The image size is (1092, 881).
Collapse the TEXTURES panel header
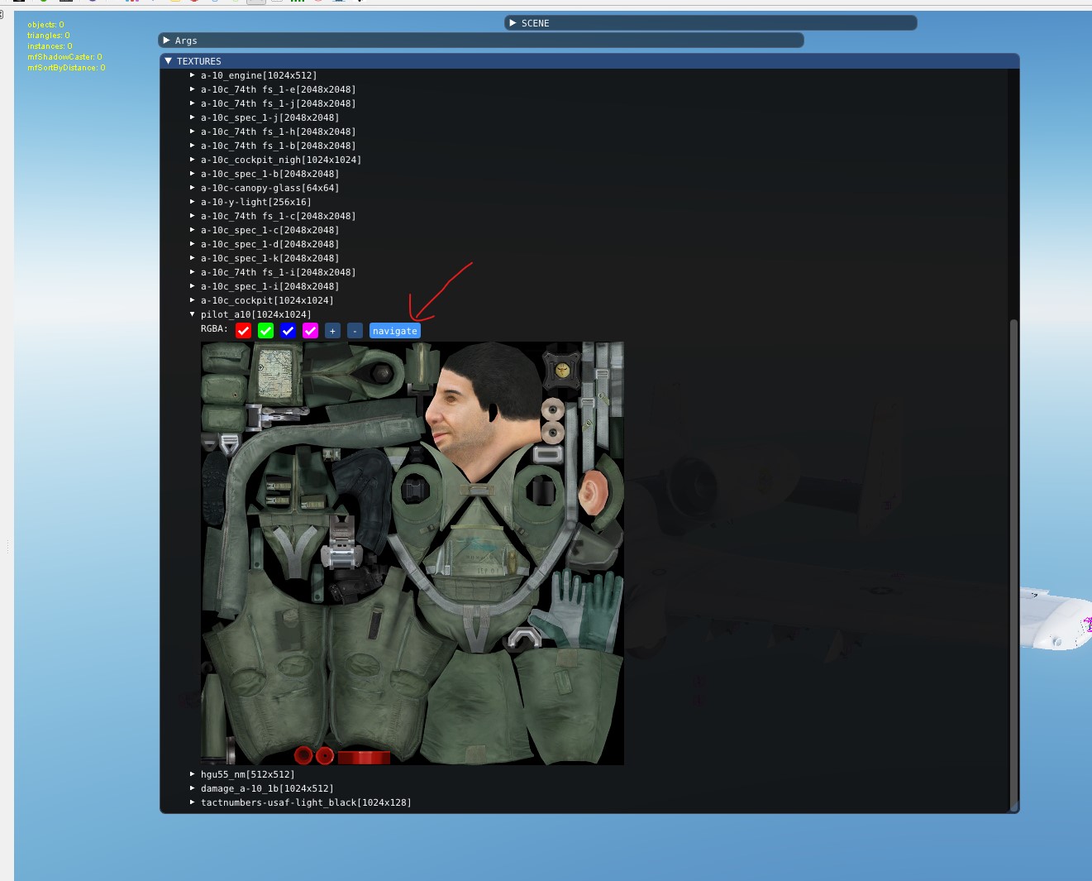pyautogui.click(x=589, y=61)
